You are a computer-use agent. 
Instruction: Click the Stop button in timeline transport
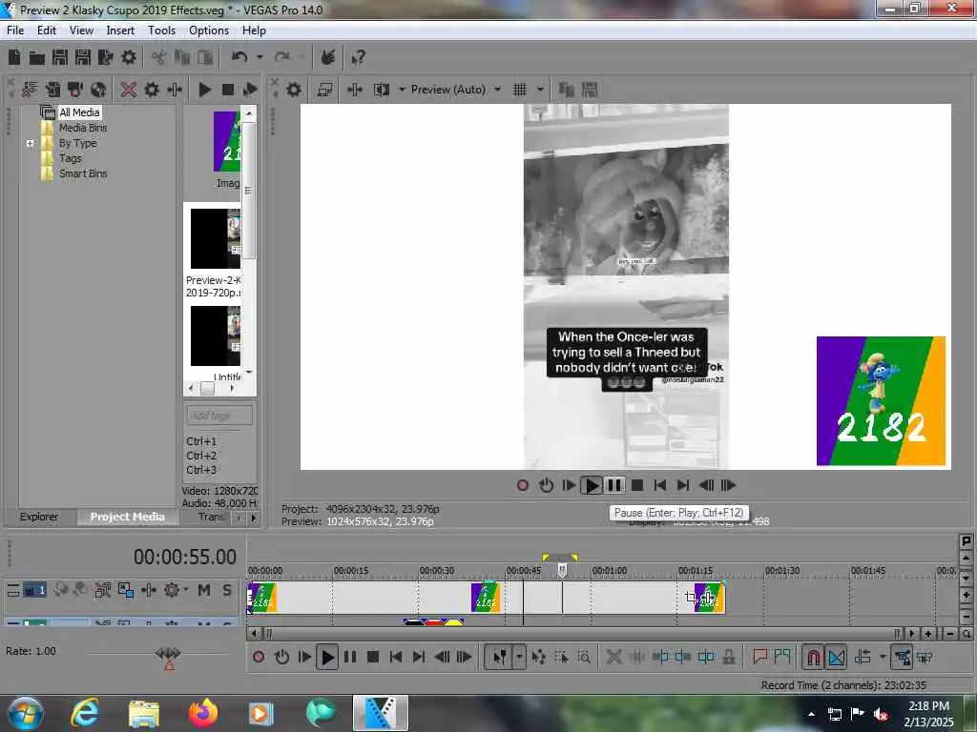coord(373,657)
